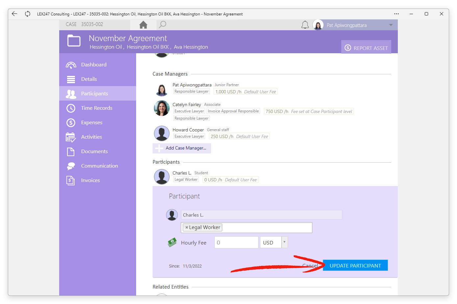457x304 pixels.
Task: Open the Details section
Action: (98, 79)
